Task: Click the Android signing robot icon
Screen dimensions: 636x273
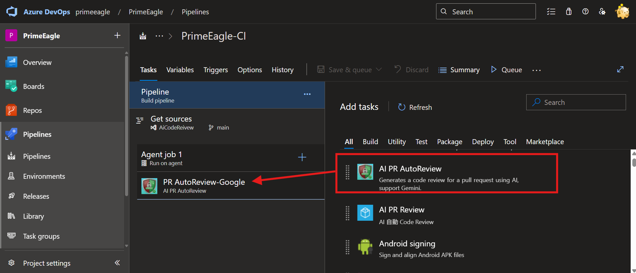Action: 365,247
